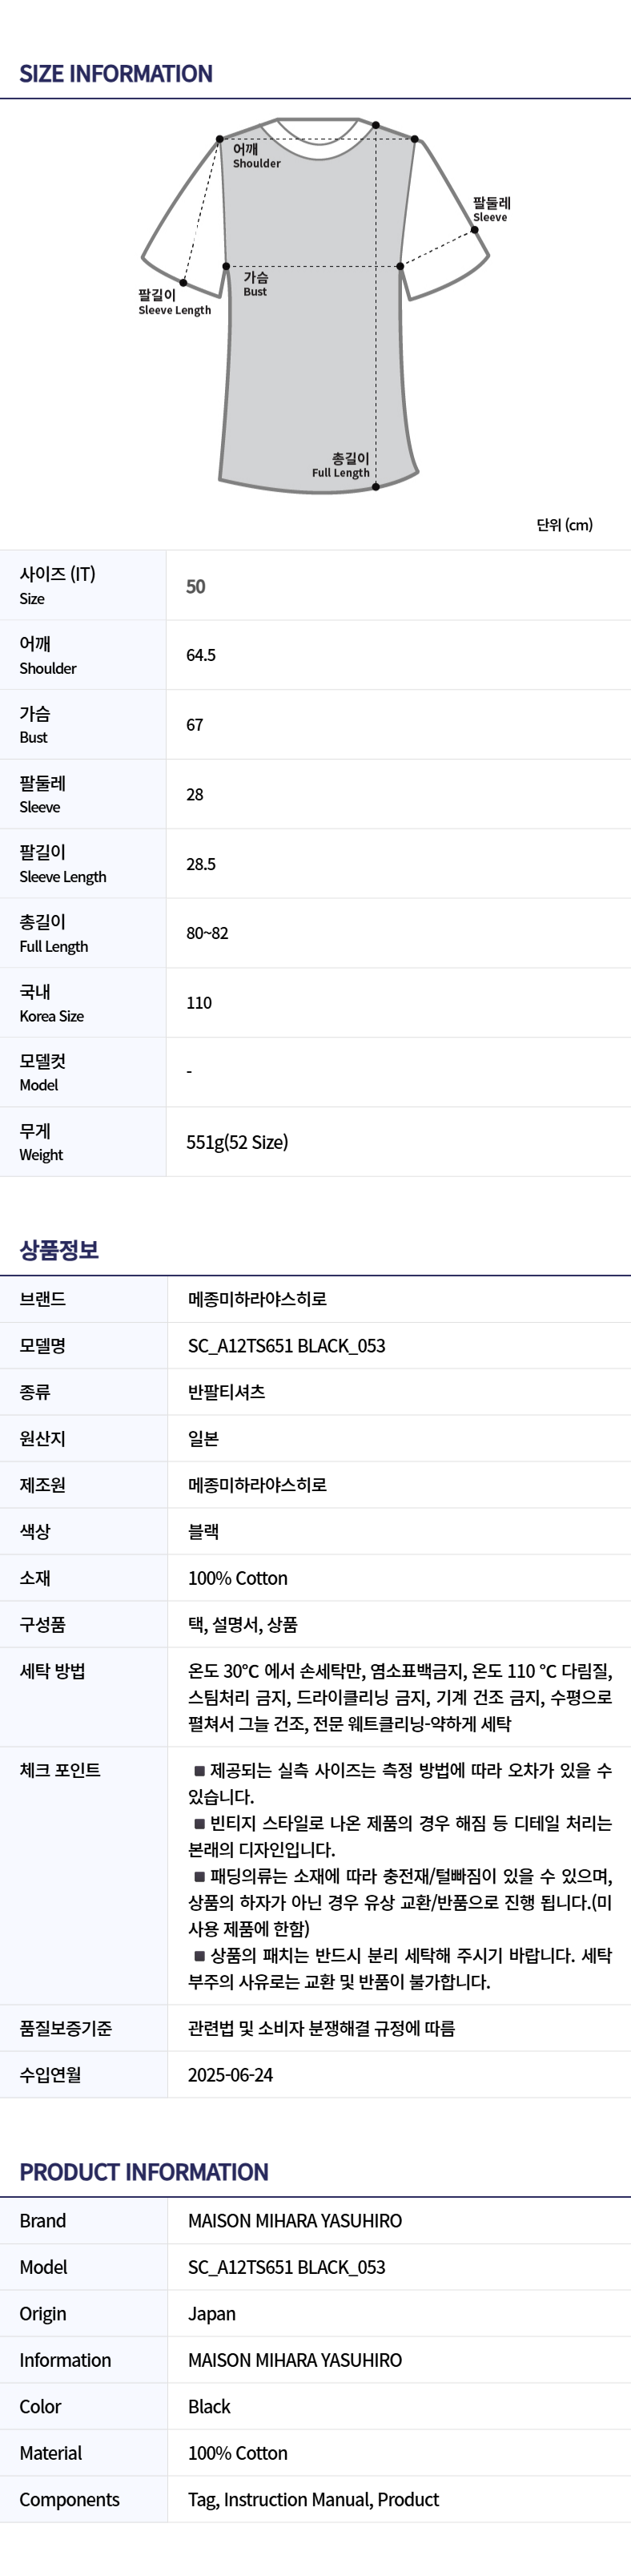Click the full length value 80~82
This screenshot has width=631, height=2576.
point(207,933)
